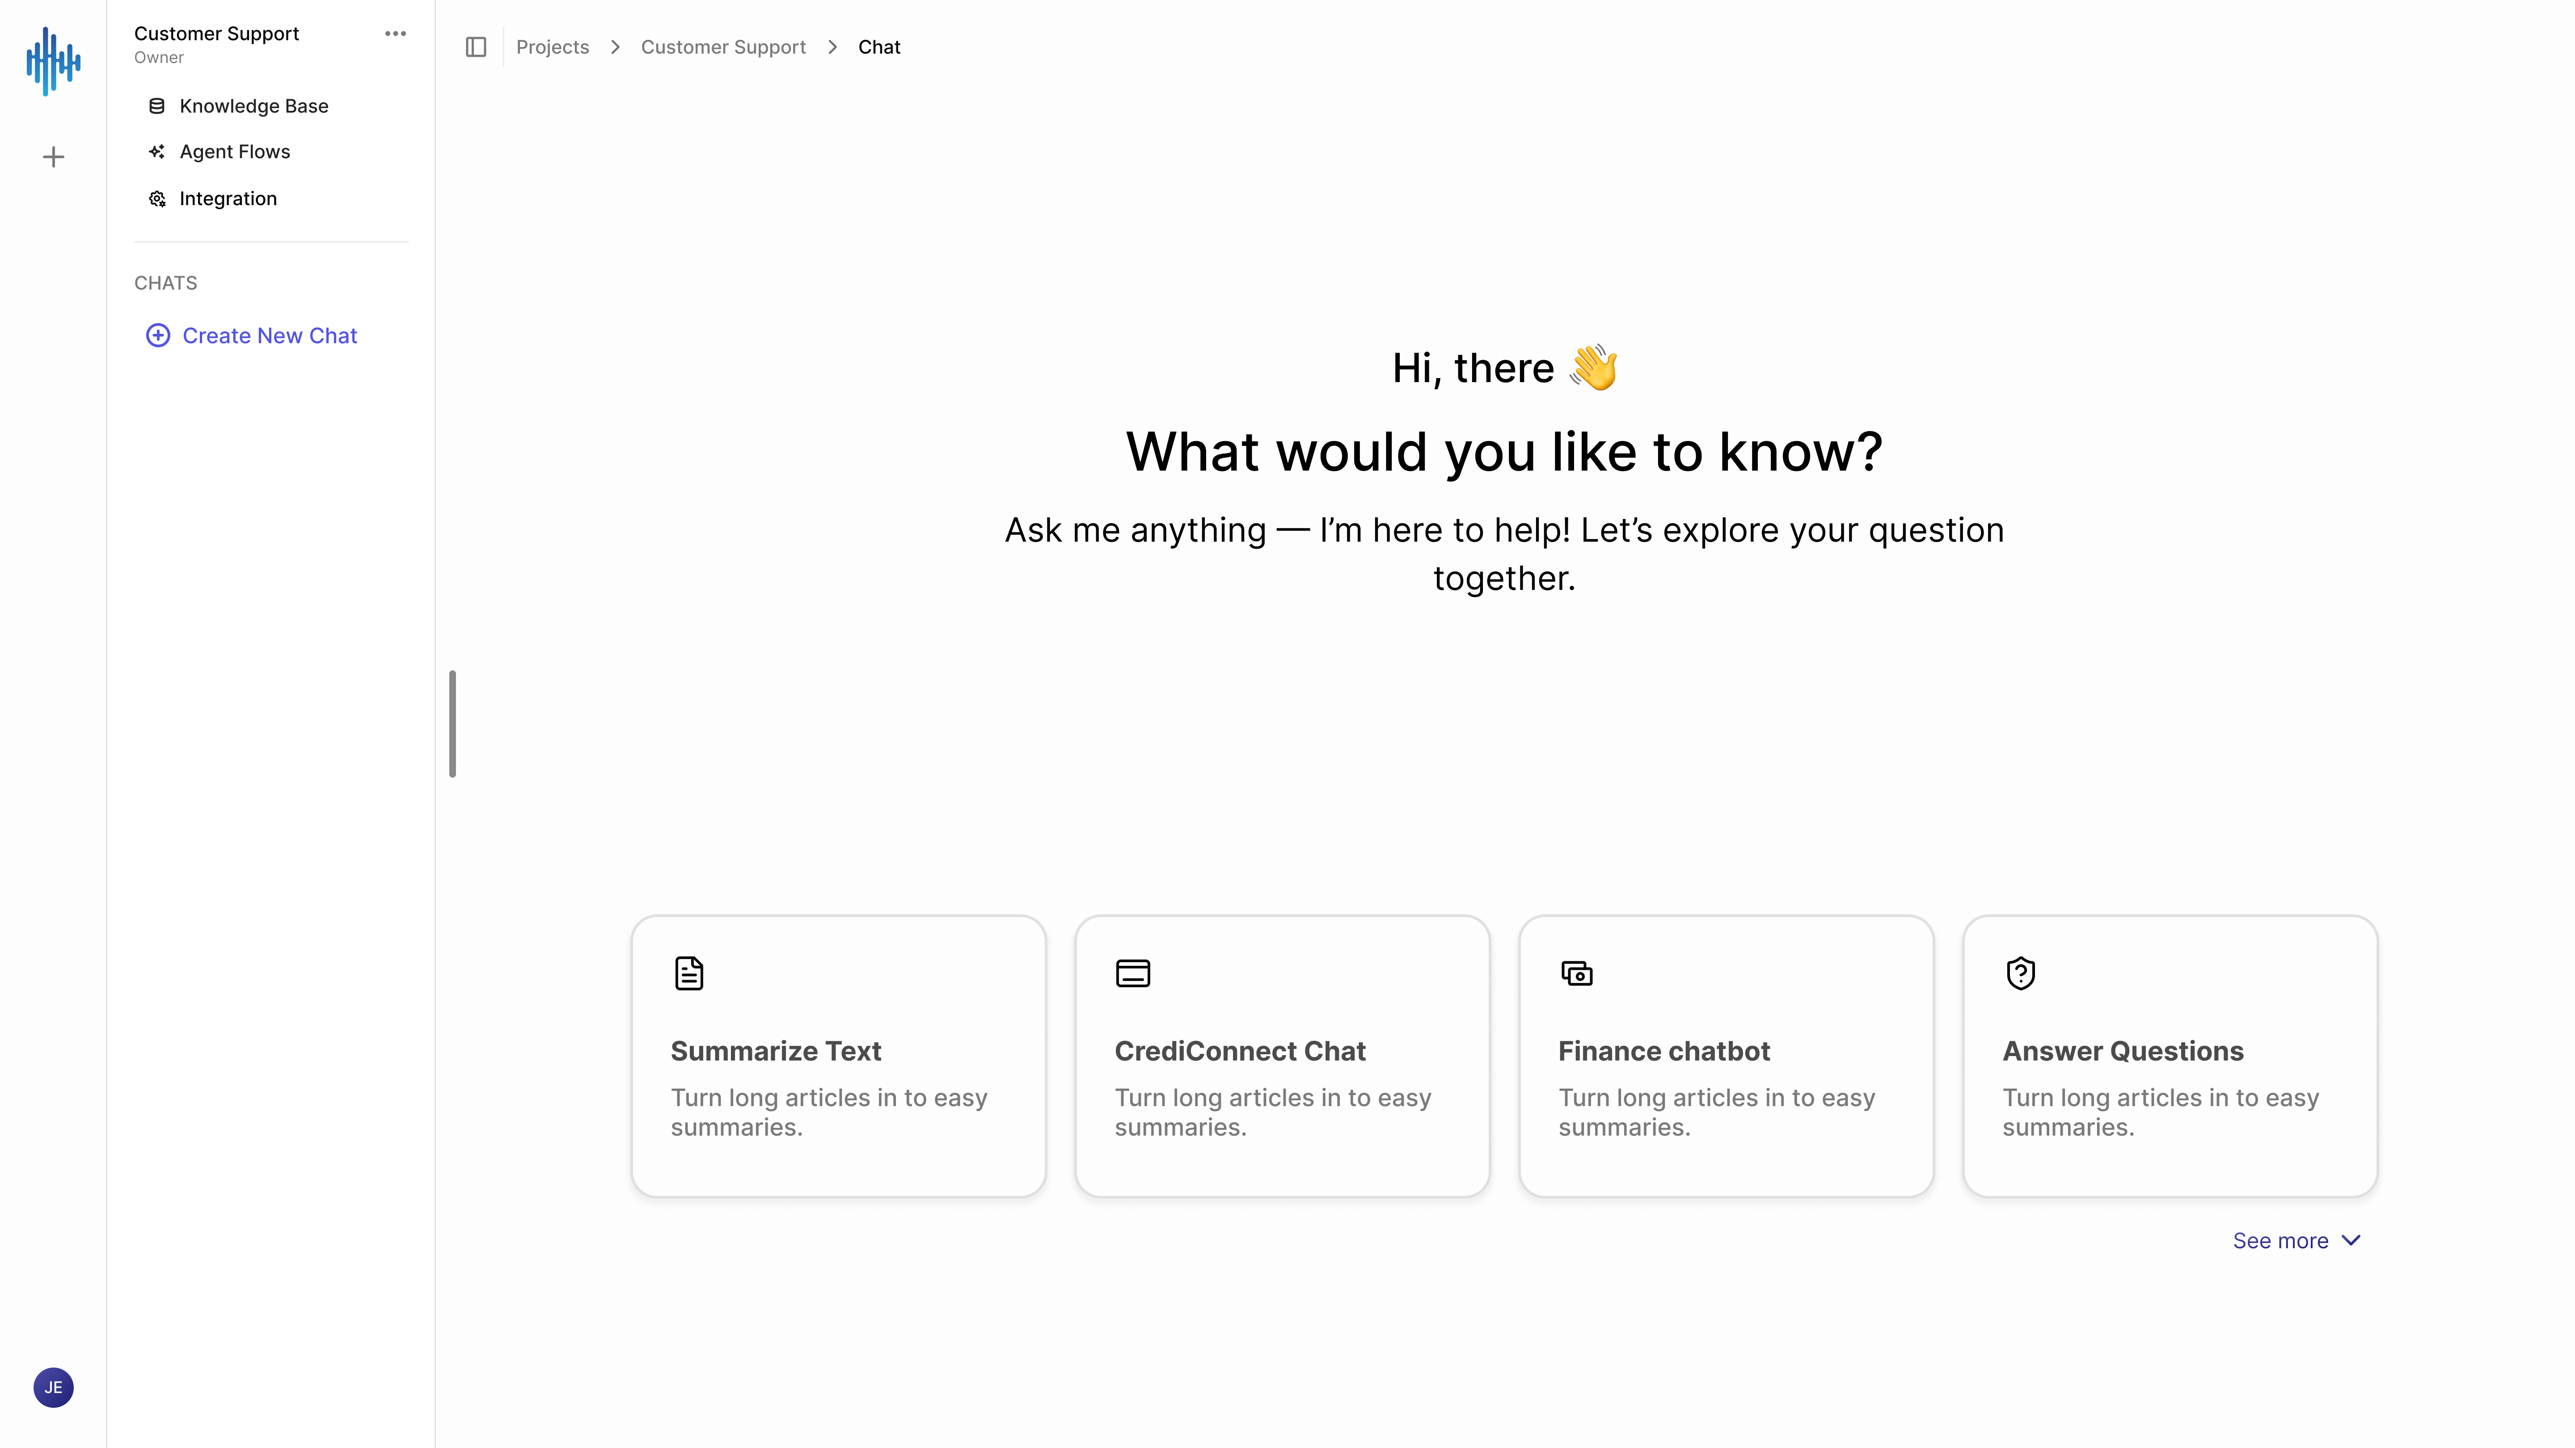Click the Finance chatbot money icon
This screenshot has height=1448, width=2575.
click(1576, 972)
